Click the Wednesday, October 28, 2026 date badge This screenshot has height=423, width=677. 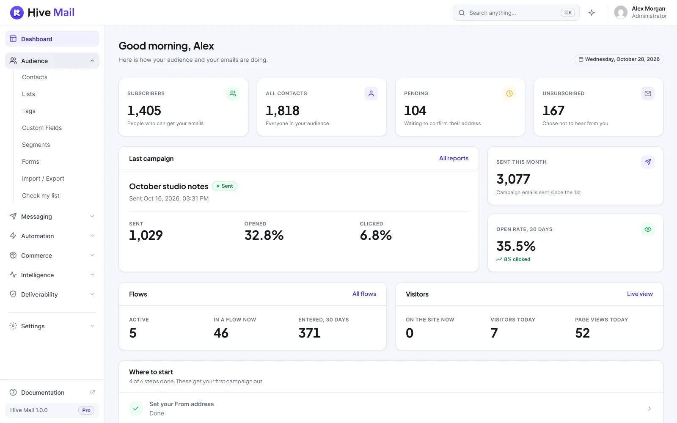tap(619, 59)
